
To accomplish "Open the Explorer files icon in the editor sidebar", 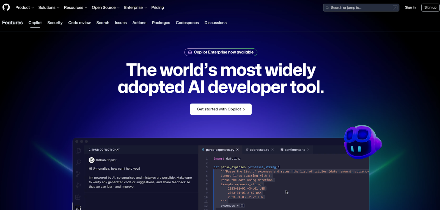I will pos(78,151).
